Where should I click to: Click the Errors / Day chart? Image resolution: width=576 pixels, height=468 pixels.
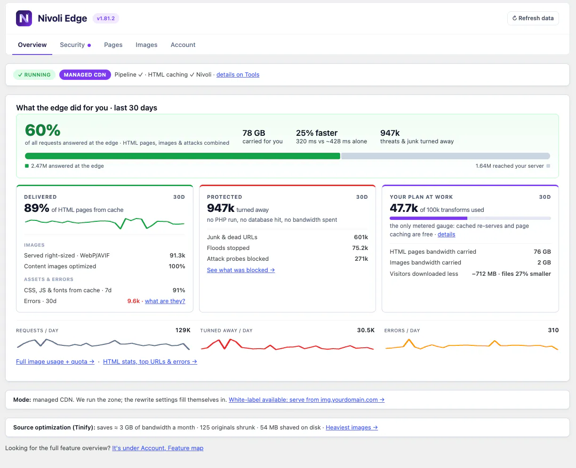(x=472, y=344)
